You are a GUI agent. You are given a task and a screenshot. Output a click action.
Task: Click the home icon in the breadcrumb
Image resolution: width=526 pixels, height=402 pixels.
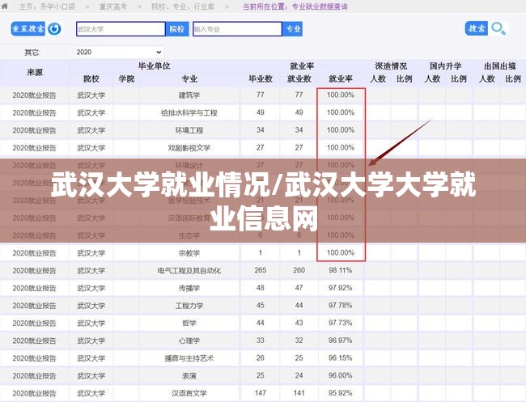click(x=5, y=6)
